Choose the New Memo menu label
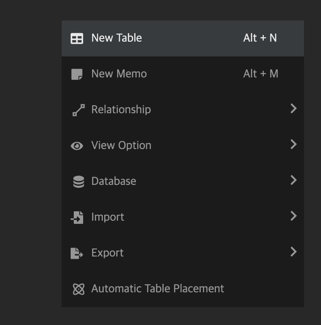The image size is (321, 325). [x=119, y=74]
